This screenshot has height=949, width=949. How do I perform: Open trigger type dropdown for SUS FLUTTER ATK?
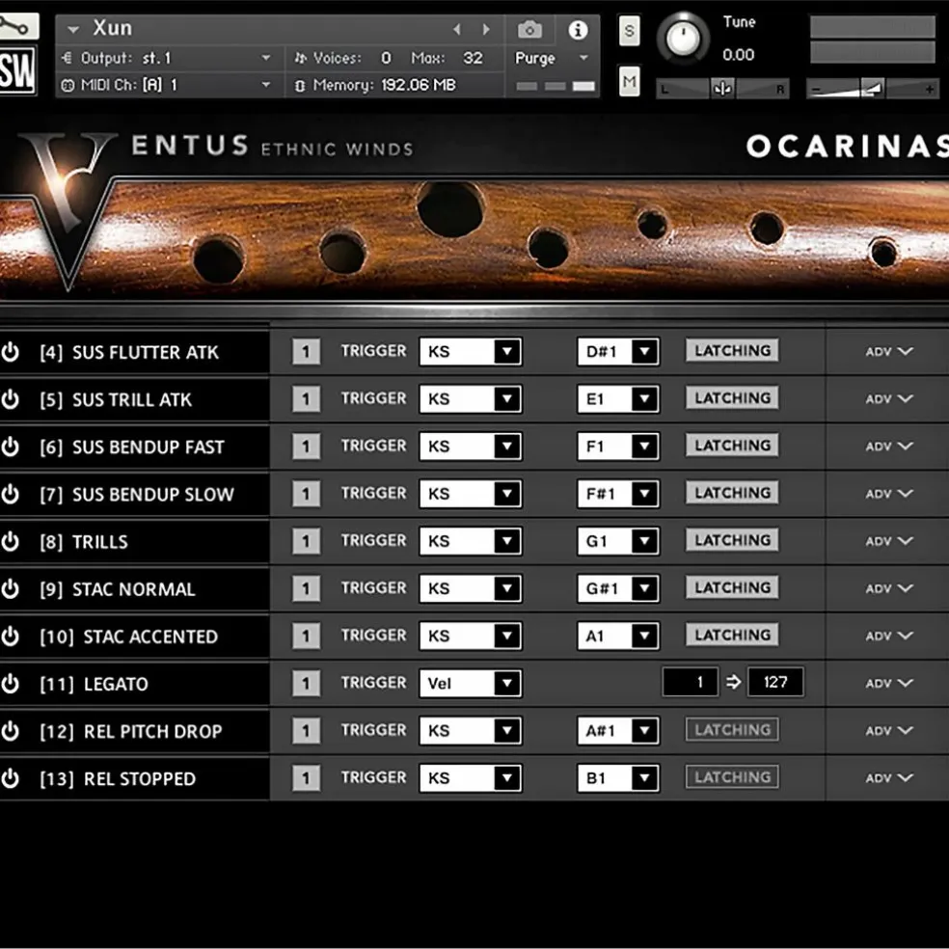click(471, 351)
